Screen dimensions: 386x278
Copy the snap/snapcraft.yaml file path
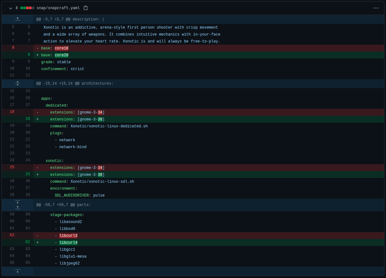(86, 8)
